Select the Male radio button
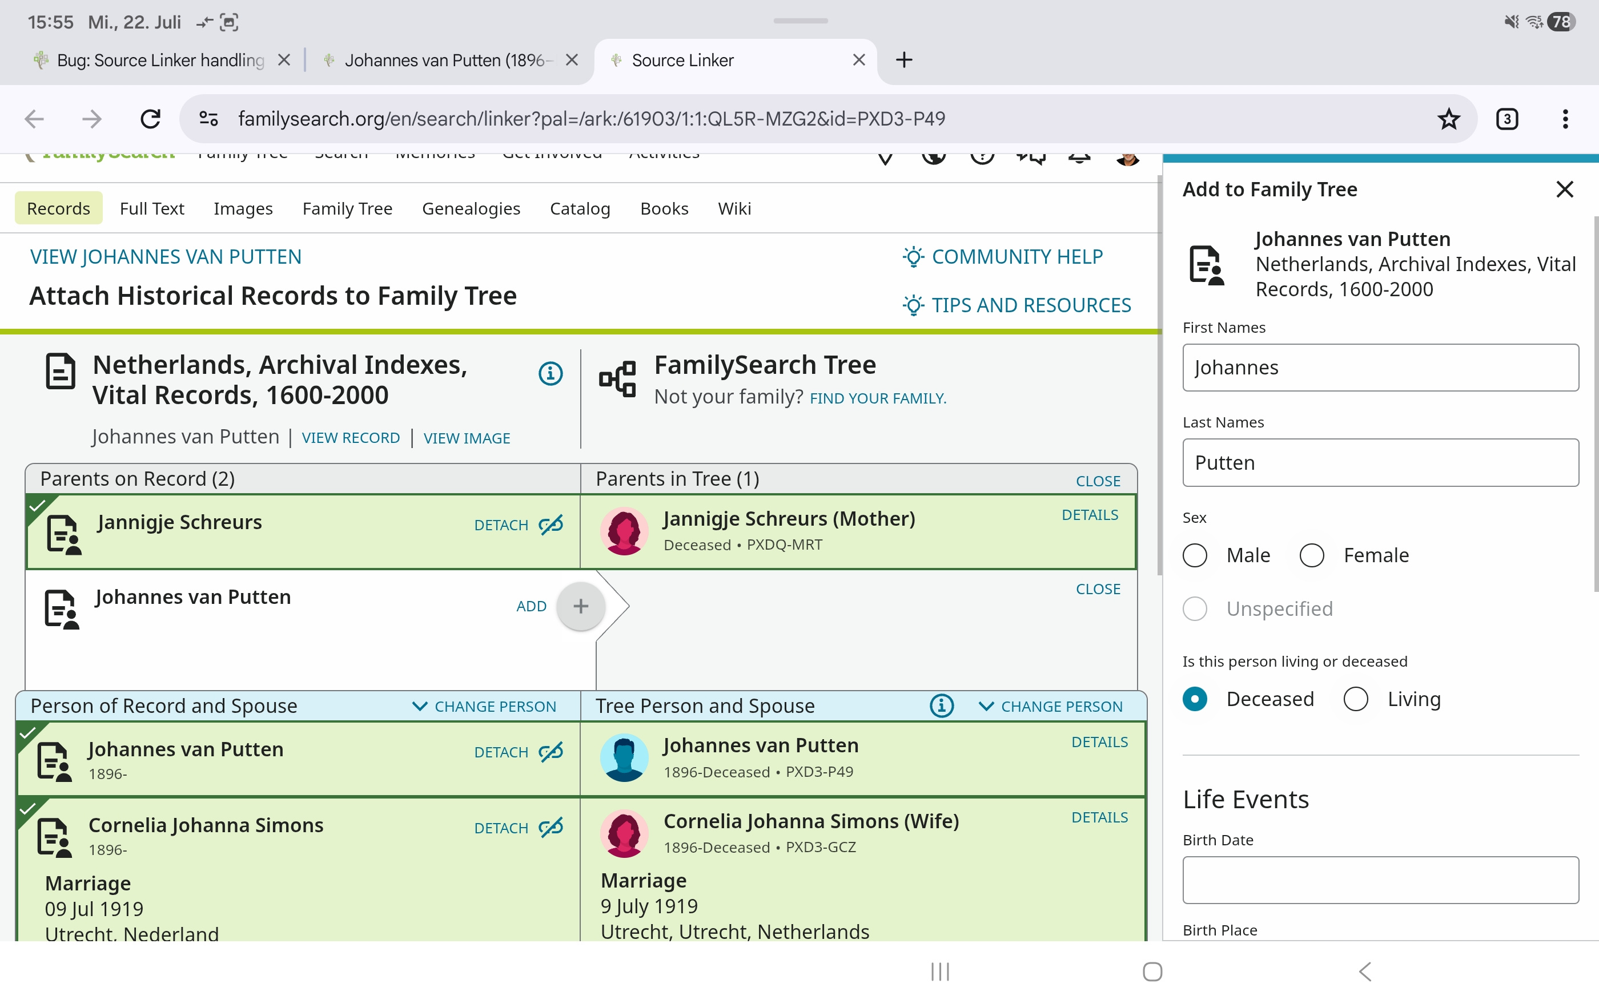This screenshot has height=1000, width=1599. (x=1194, y=555)
